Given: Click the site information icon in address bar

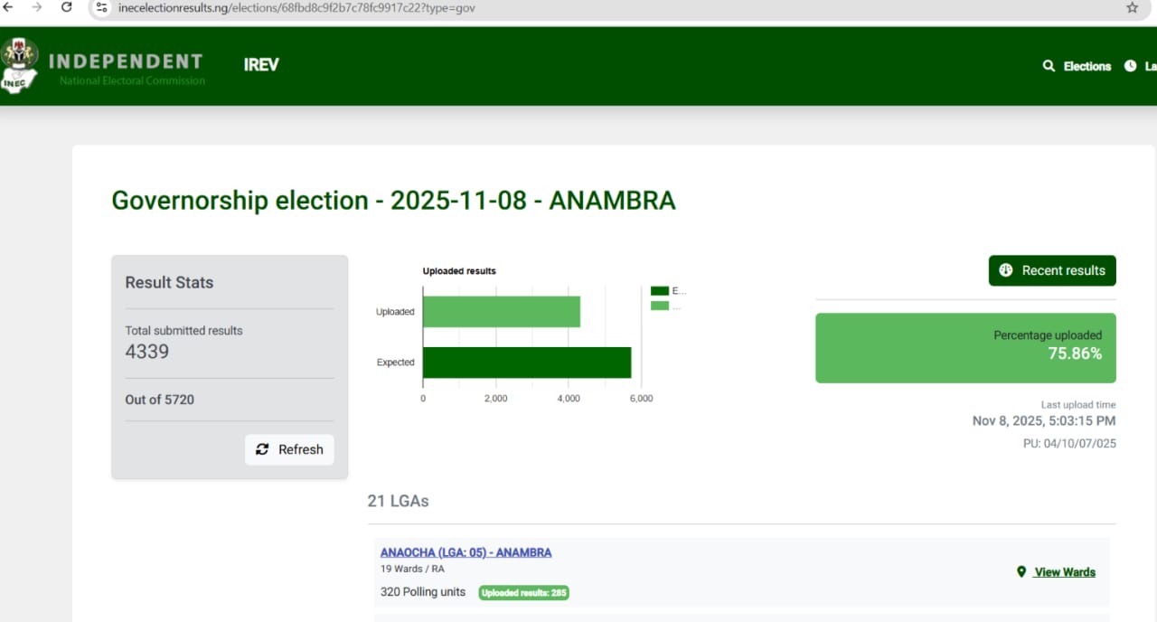Looking at the screenshot, I should (x=101, y=8).
